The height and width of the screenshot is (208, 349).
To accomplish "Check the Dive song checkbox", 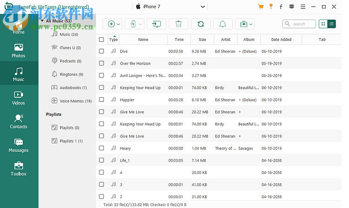I will pos(101,51).
